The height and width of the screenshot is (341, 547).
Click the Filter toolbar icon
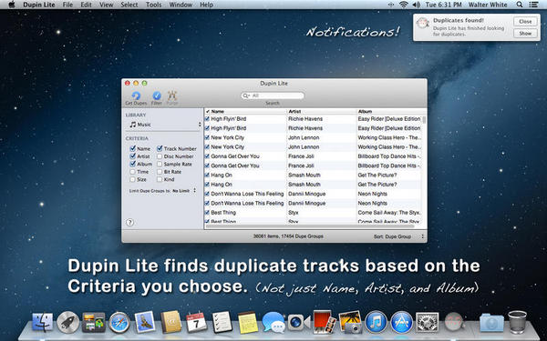[x=157, y=95]
